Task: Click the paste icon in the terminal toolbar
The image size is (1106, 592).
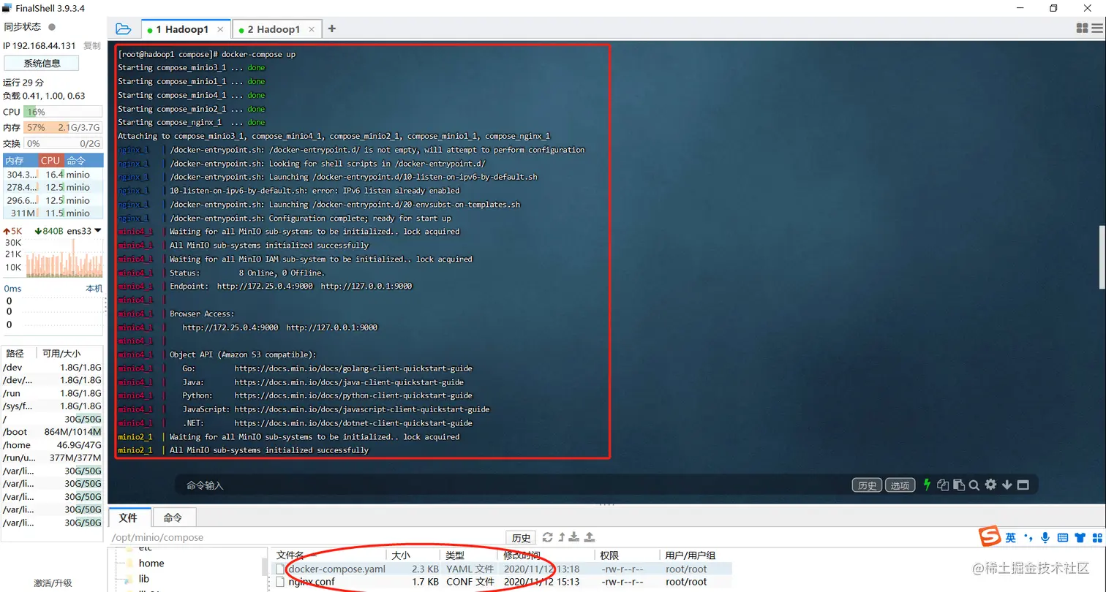Action: click(x=959, y=484)
